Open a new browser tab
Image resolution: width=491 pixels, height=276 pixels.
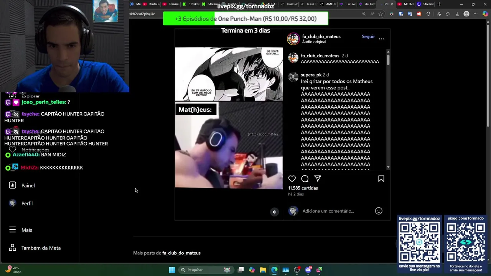pyautogui.click(x=439, y=4)
